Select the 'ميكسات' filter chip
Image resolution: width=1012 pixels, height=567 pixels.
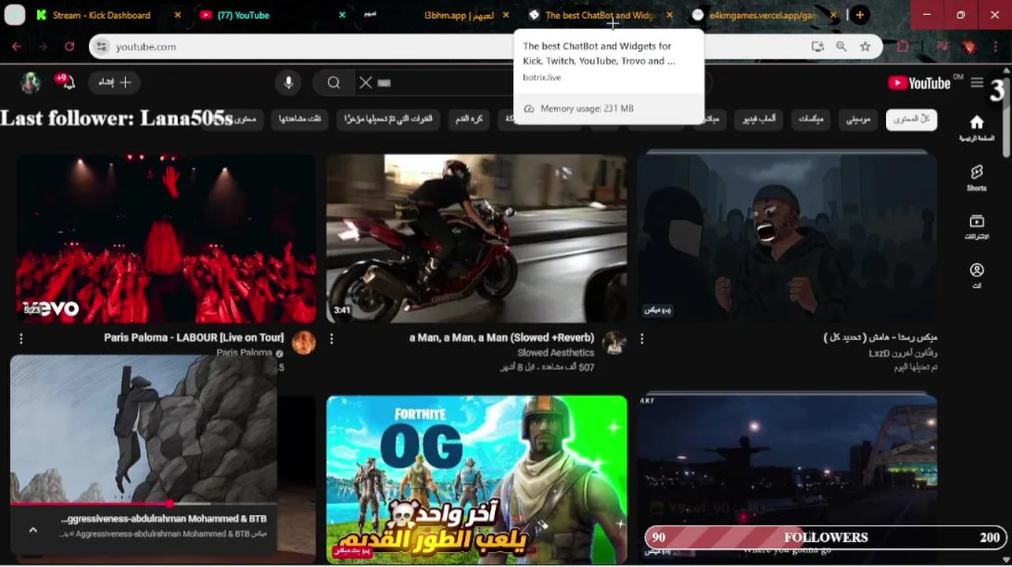(x=810, y=119)
